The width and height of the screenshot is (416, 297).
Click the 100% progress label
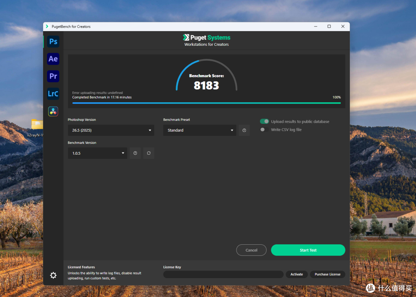click(337, 97)
